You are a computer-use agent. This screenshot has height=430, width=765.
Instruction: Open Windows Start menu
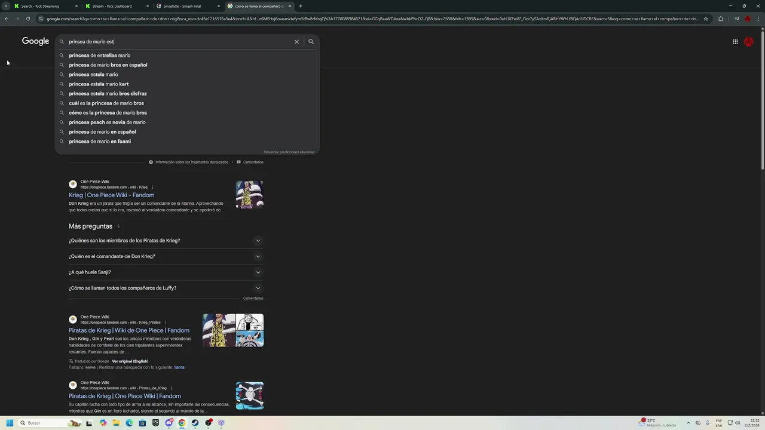click(x=10, y=423)
